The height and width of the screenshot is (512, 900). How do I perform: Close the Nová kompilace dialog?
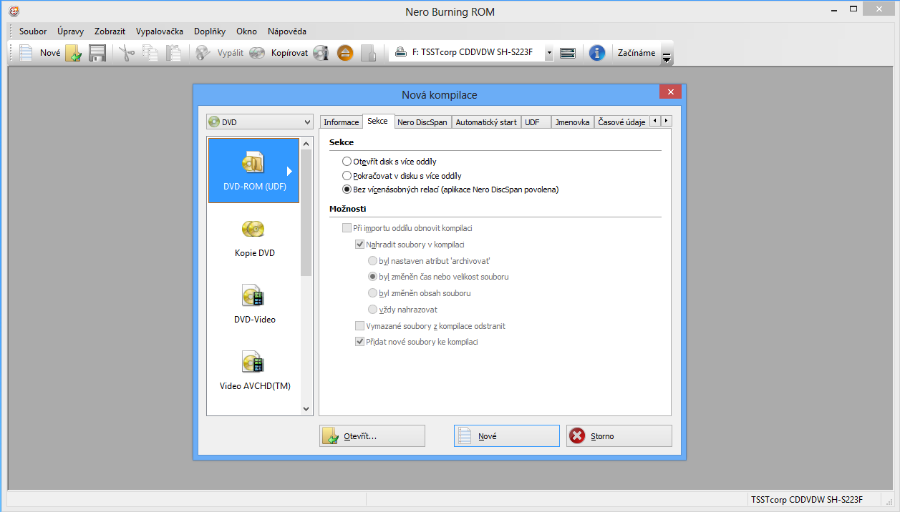pyautogui.click(x=670, y=92)
